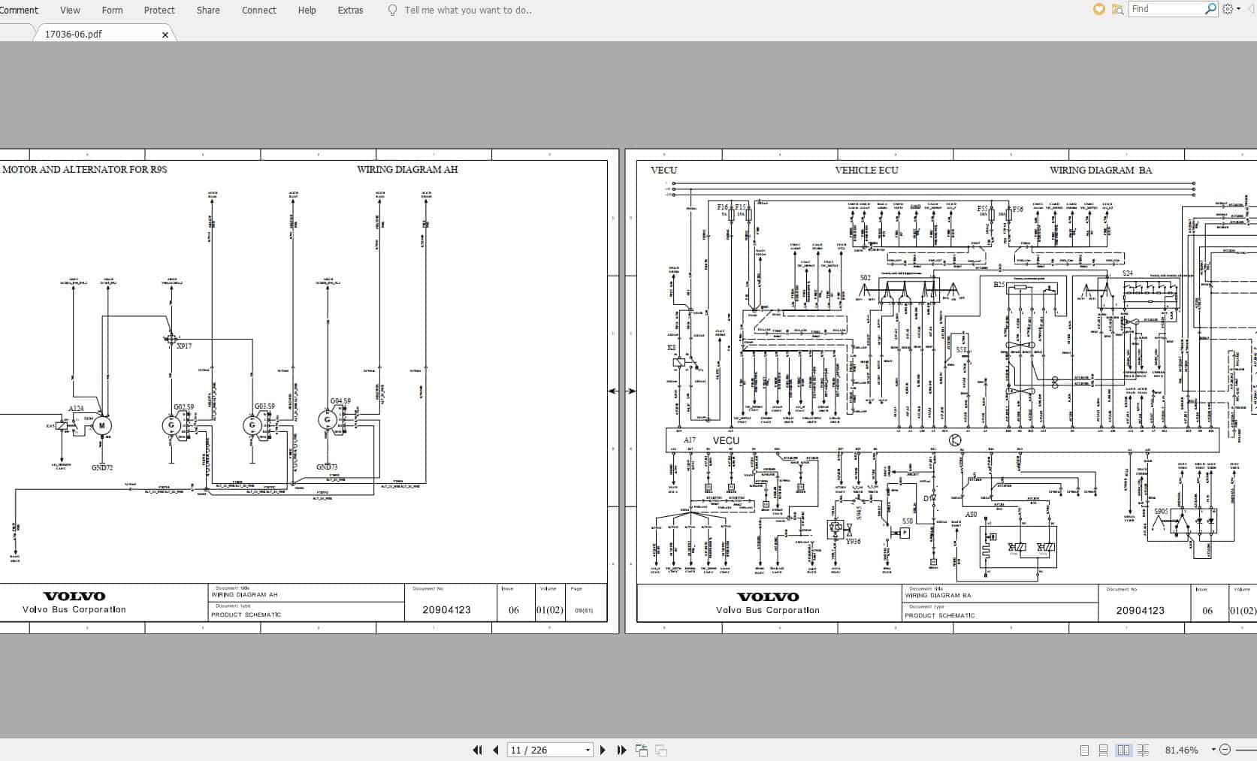Click the orange donate heart icon
This screenshot has width=1257, height=761.
[1100, 9]
